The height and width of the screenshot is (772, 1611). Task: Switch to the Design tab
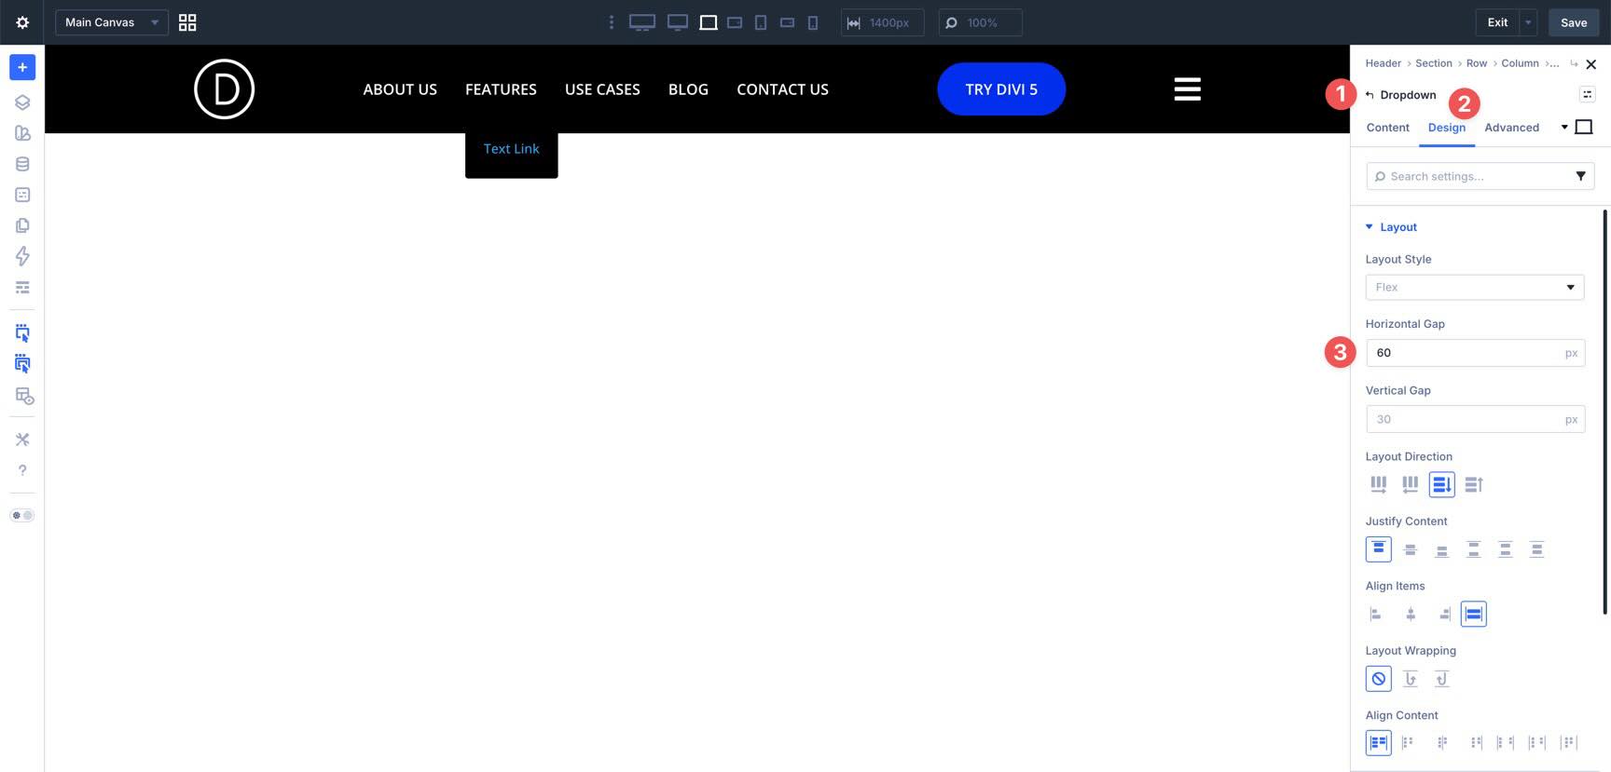coord(1447,128)
